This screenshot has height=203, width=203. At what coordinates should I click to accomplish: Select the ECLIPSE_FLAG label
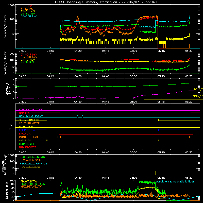tap(28, 130)
